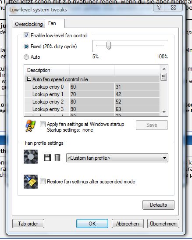Click the trash can delete profile icon
This screenshot has height=240, width=192.
[x=57, y=158]
